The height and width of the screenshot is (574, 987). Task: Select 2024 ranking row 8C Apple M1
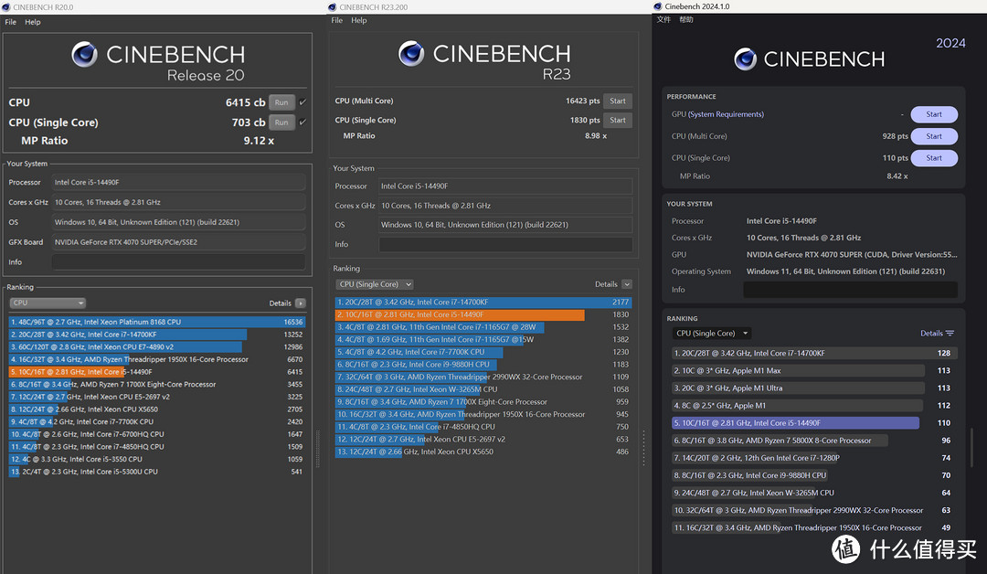click(814, 405)
